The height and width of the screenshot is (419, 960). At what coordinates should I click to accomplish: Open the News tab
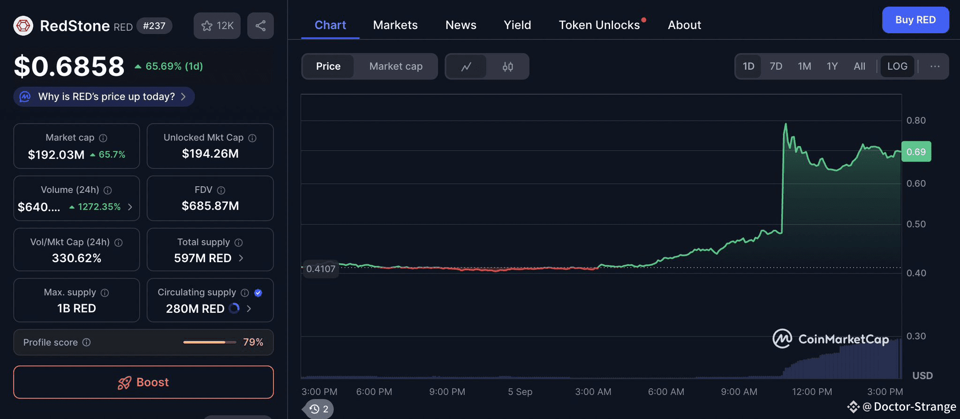pos(461,25)
